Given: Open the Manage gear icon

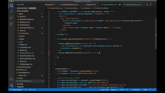Looking at the screenshot, I should (x=11, y=85).
